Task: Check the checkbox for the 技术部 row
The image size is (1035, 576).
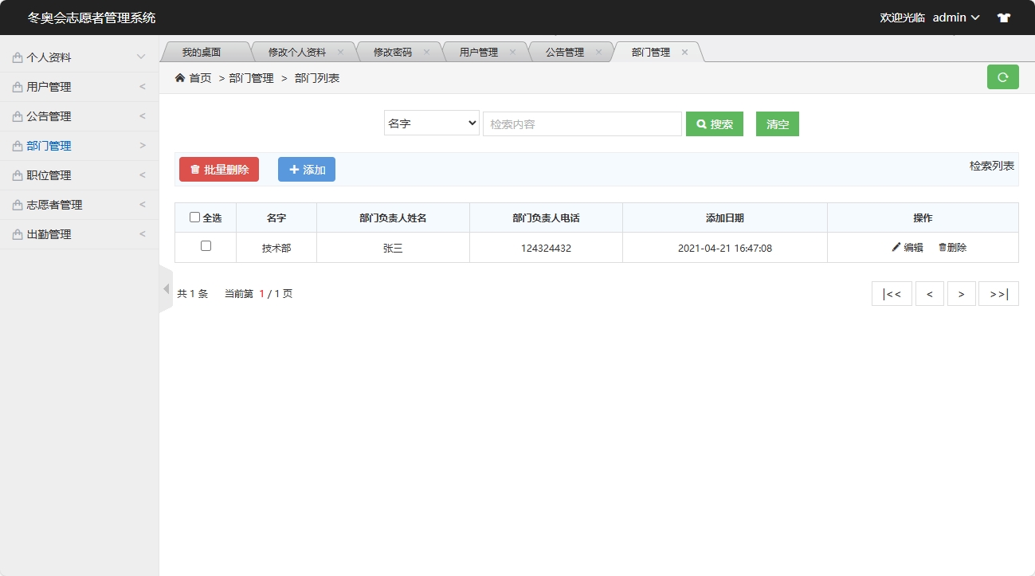Action: pos(205,247)
